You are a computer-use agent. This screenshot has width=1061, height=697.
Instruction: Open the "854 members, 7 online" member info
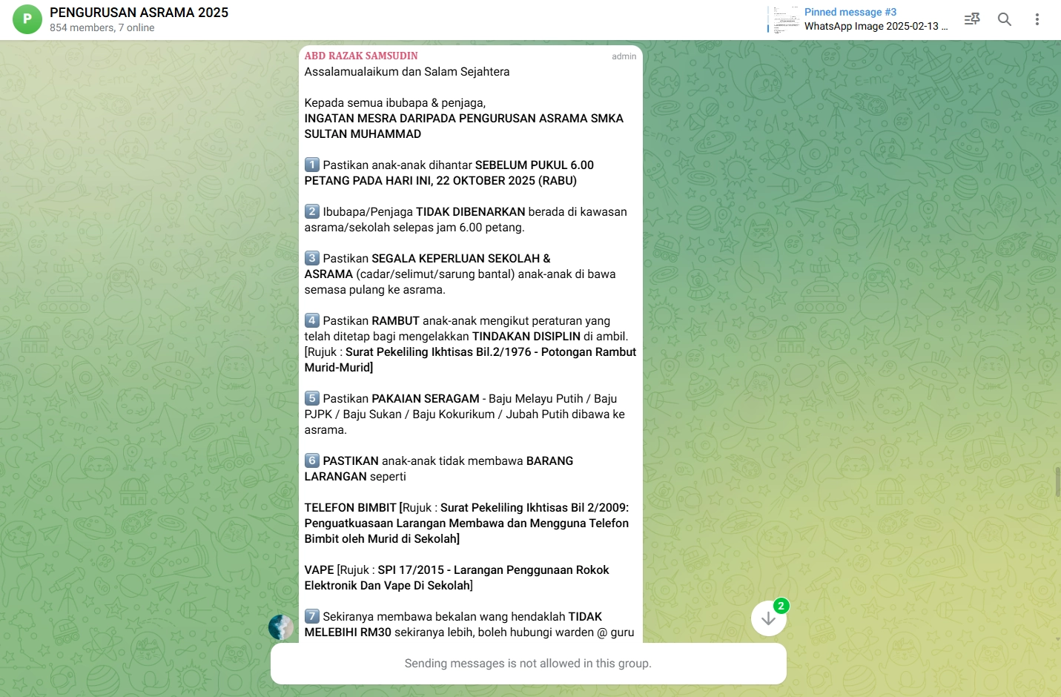[102, 27]
